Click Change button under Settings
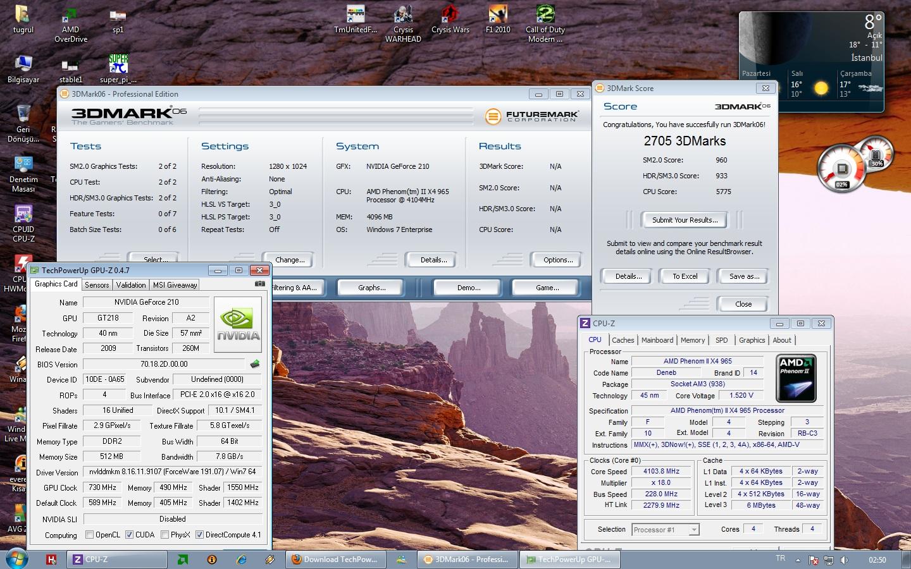Viewport: 911px width, 569px height. click(290, 260)
